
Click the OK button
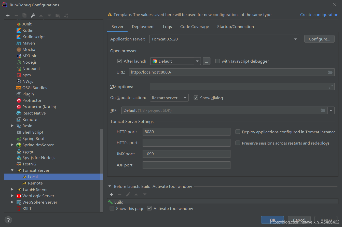click(272, 220)
